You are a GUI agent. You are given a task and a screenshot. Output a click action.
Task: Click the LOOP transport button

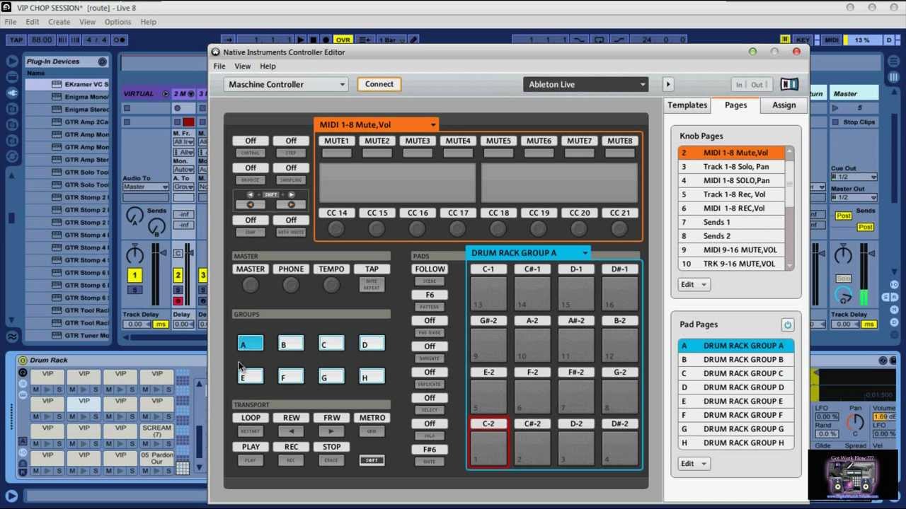pyautogui.click(x=251, y=418)
